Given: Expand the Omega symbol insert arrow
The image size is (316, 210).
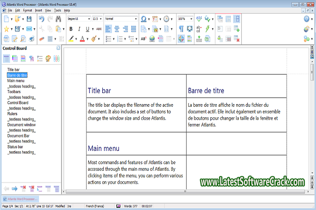Looking at the screenshot, I should (149, 19).
